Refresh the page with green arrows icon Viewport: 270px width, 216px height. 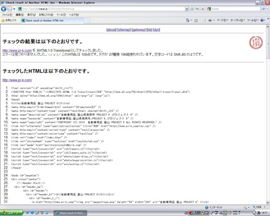tap(197, 9)
